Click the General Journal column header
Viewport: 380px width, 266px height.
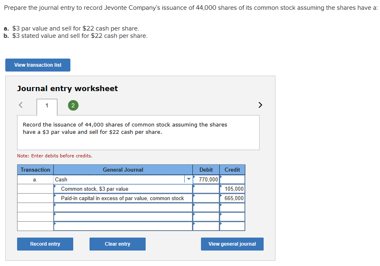click(123, 170)
